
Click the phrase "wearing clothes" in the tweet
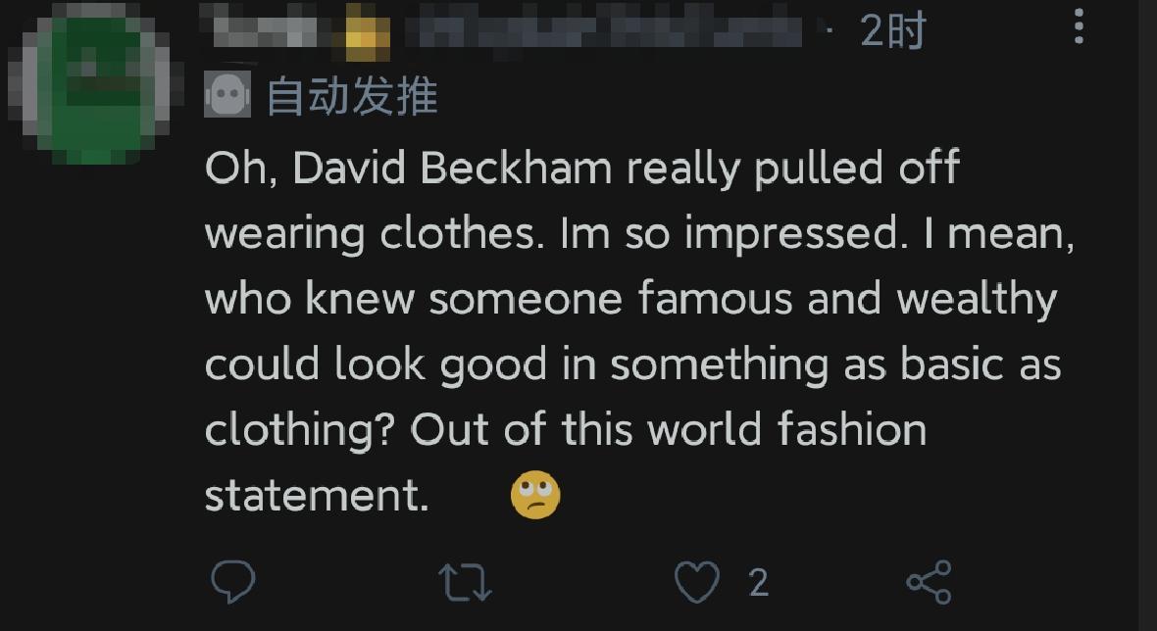coord(374,234)
